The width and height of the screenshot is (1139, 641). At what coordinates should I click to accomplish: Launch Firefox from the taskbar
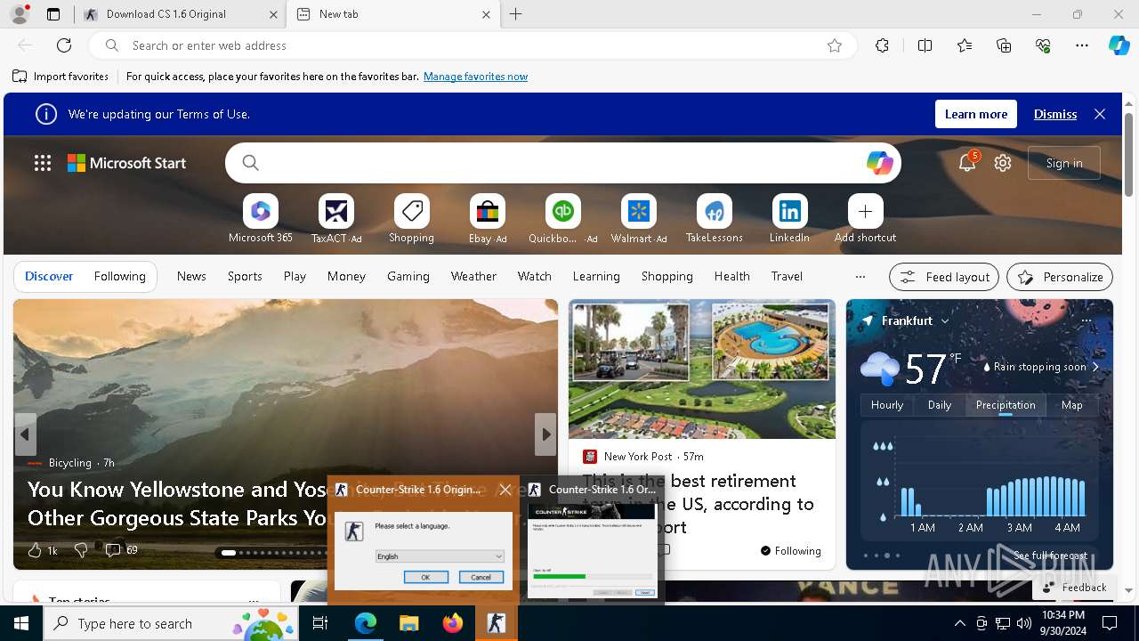point(453,623)
